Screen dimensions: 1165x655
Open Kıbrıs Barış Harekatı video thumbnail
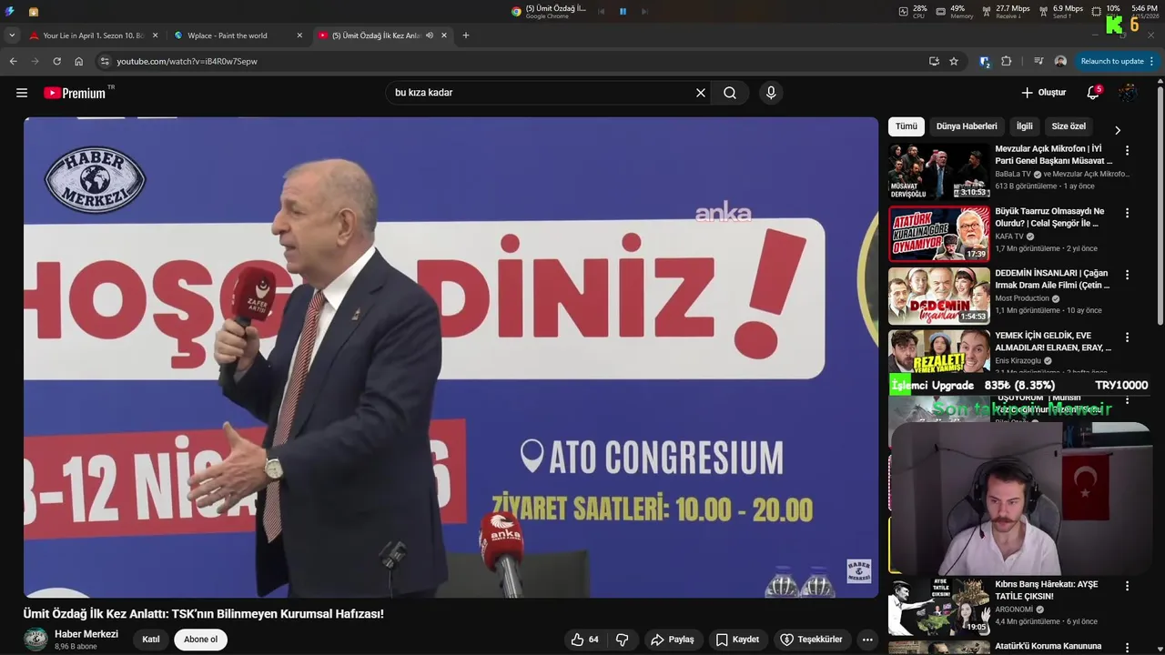938,608
